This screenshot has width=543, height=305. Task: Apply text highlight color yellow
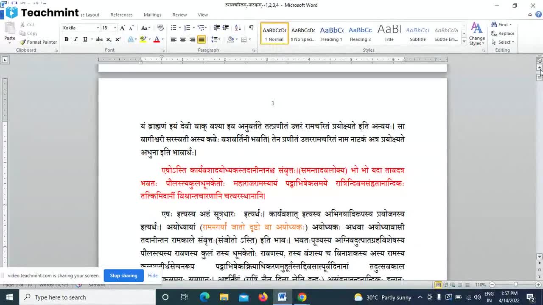[143, 39]
